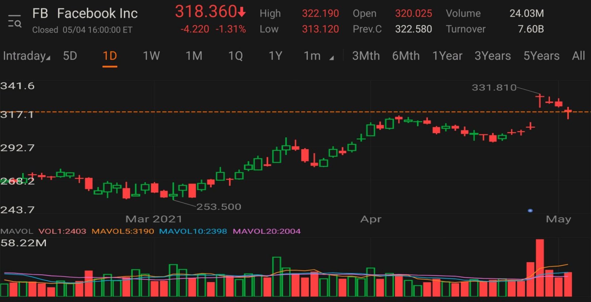This screenshot has width=591, height=302.
Task: Click the 243.7 price axis label
Action: [17, 210]
